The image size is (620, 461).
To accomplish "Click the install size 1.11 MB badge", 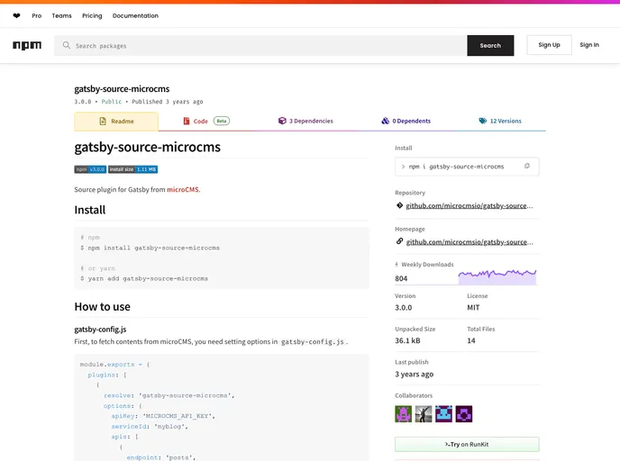I will click(132, 169).
